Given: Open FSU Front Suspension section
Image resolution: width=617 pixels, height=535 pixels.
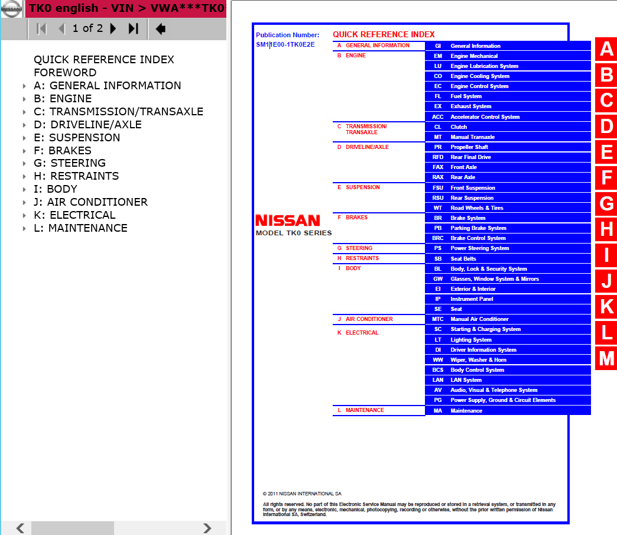Looking at the screenshot, I should pos(508,187).
